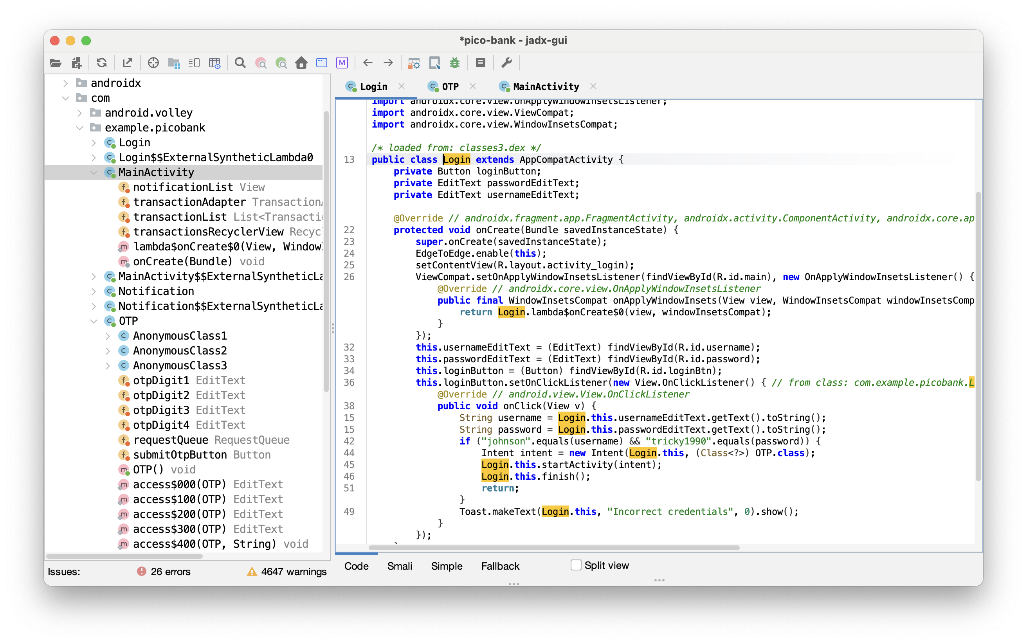Enable the Split view checkbox
The width and height of the screenshot is (1027, 644).
(x=576, y=565)
